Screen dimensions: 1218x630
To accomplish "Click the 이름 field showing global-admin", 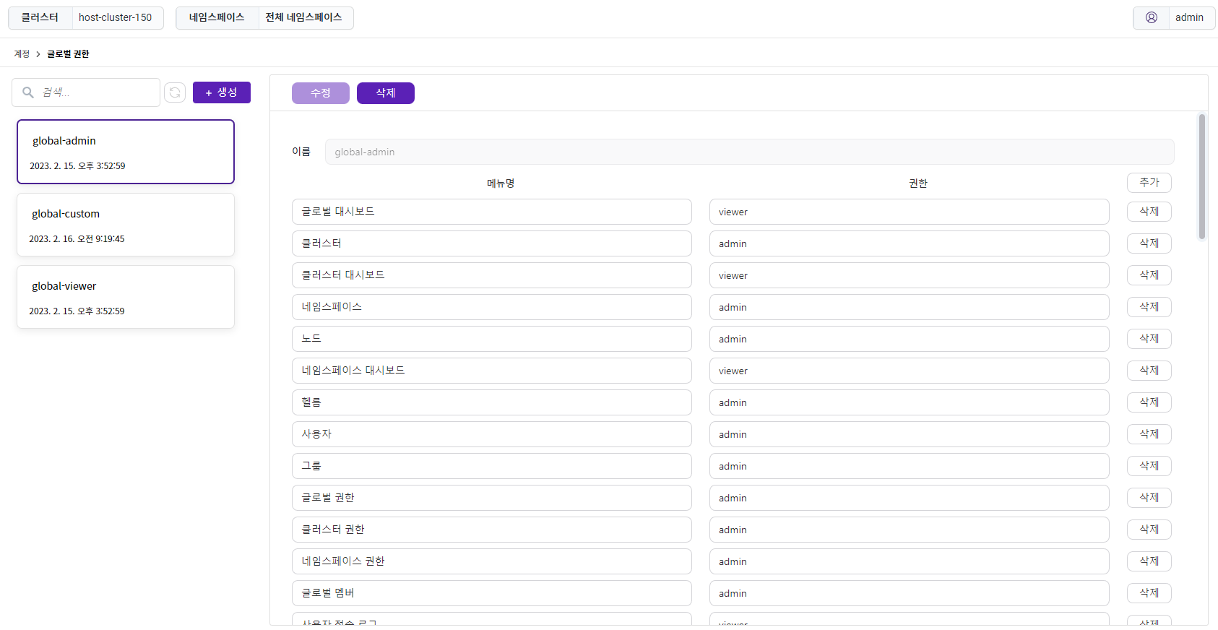I will 749,152.
